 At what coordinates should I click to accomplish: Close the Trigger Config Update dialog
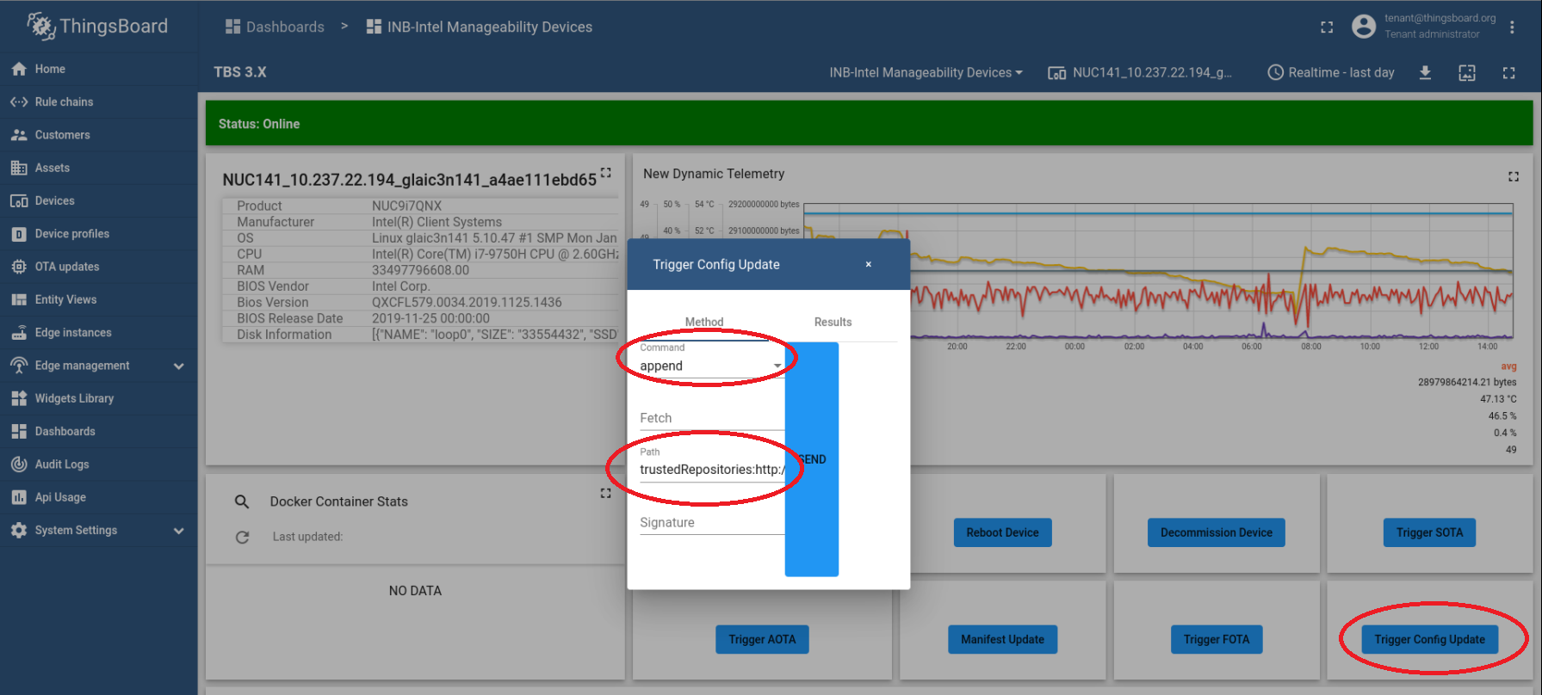(x=869, y=264)
